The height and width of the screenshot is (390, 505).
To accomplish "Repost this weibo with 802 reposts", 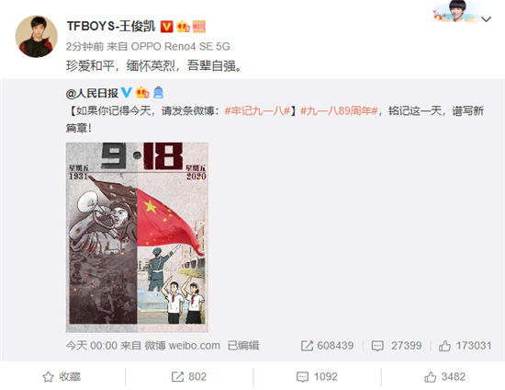I will click(x=189, y=377).
